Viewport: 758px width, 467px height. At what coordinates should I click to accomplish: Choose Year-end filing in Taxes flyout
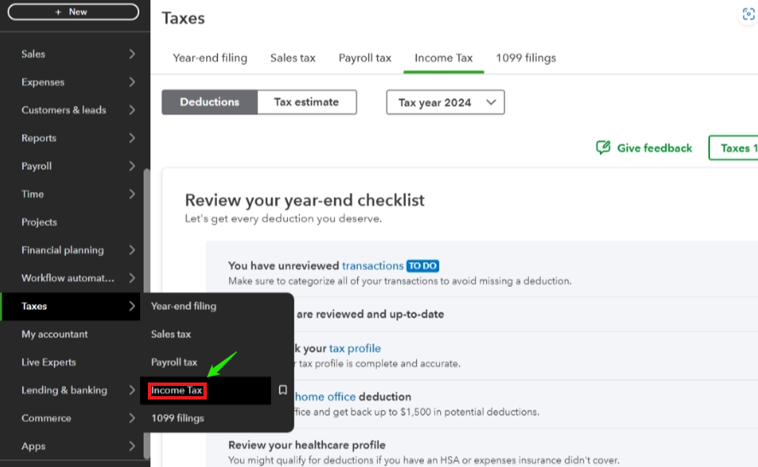[184, 306]
